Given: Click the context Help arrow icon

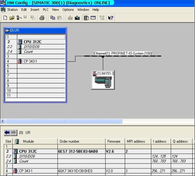Looking at the screenshot, I should (x=110, y=18).
